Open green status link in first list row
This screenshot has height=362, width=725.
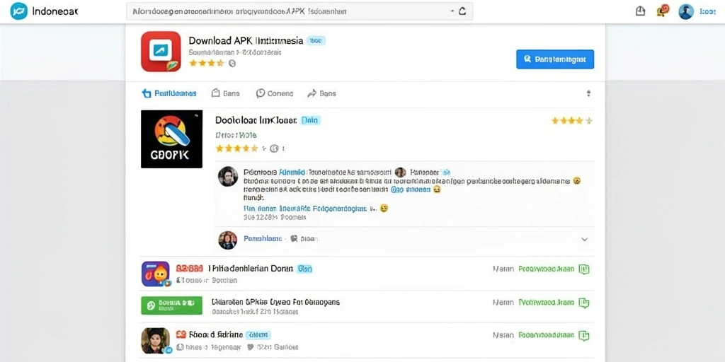pyautogui.click(x=547, y=269)
